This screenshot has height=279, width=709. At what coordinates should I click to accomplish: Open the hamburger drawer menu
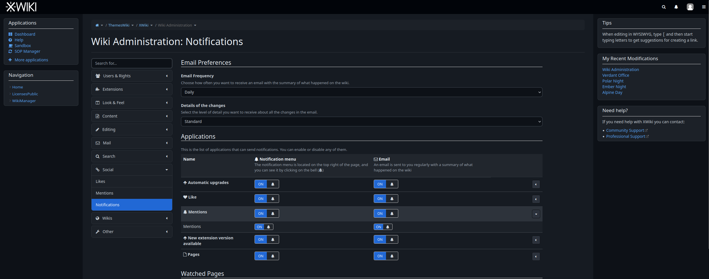[x=704, y=7]
